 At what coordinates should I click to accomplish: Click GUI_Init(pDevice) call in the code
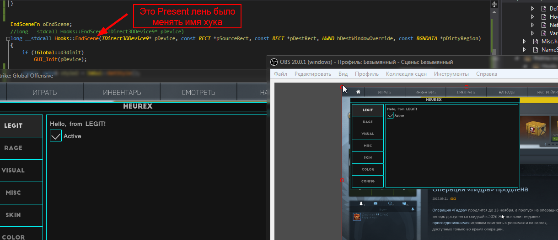[60, 59]
